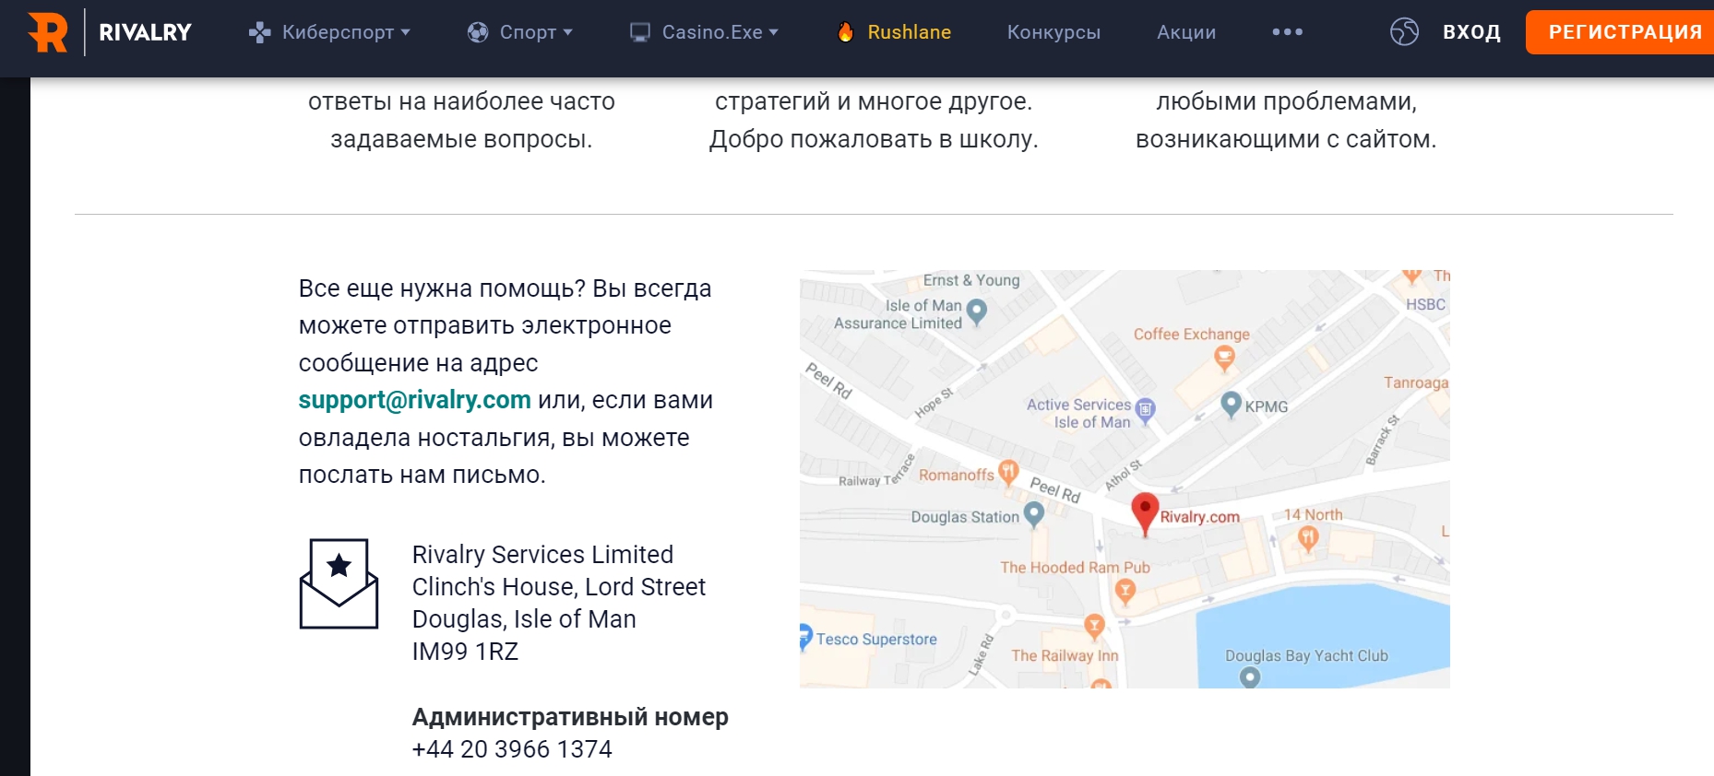Click the Casino.Exe menu label
The image size is (1714, 776).
pyautogui.click(x=712, y=32)
